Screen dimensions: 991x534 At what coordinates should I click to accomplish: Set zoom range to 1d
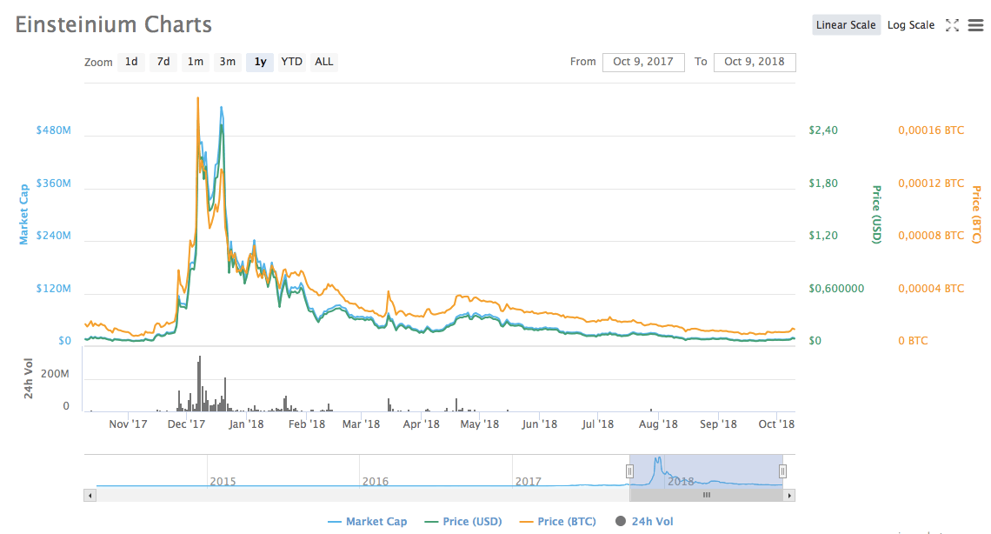point(131,62)
